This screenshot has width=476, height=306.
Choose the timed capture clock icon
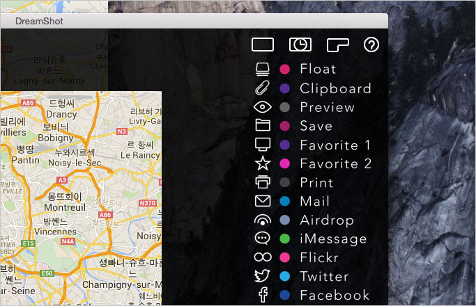[300, 45]
